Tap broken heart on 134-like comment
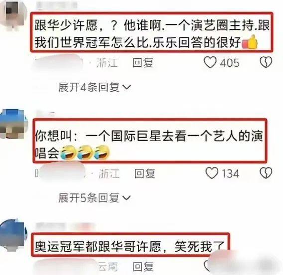The image size is (283, 275). coord(266,173)
